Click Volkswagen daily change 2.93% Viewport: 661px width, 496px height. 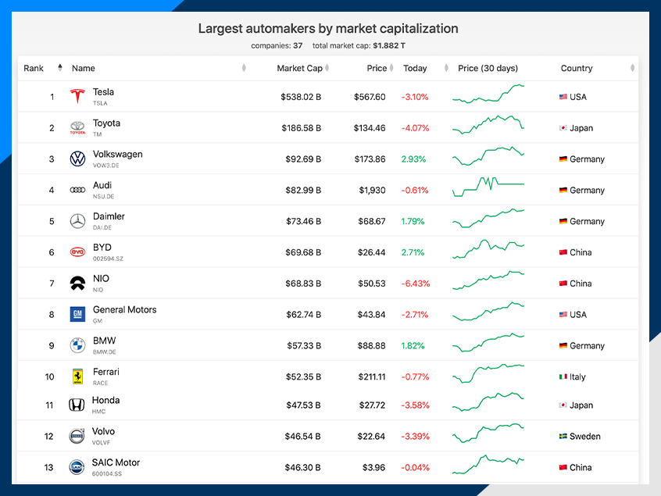pyautogui.click(x=413, y=159)
